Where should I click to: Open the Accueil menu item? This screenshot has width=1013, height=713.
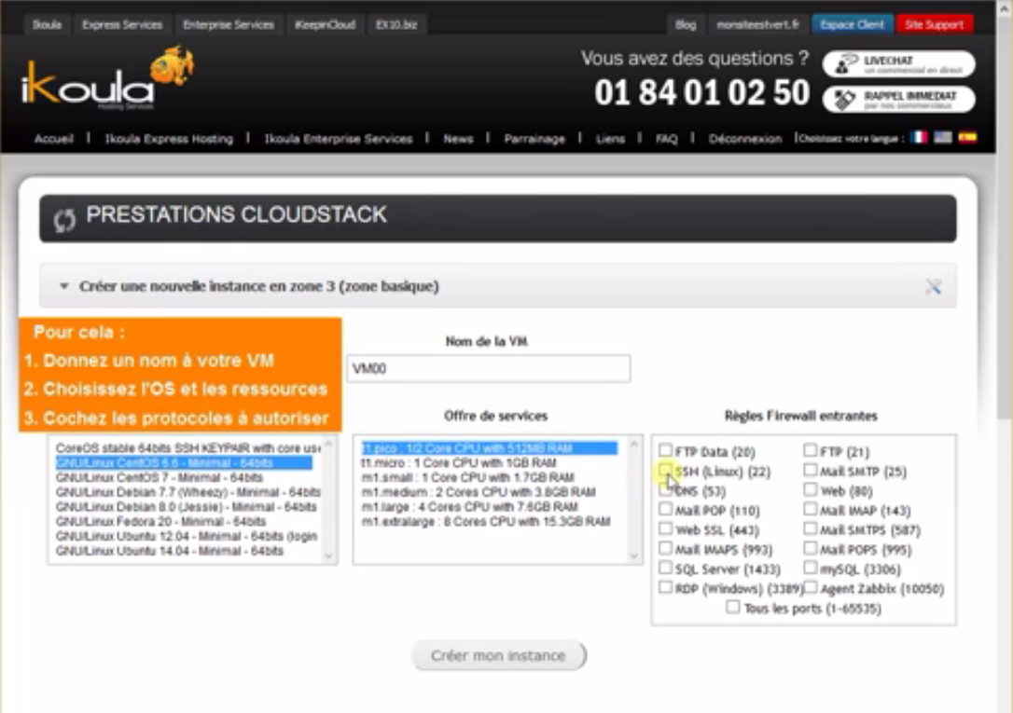tap(53, 139)
